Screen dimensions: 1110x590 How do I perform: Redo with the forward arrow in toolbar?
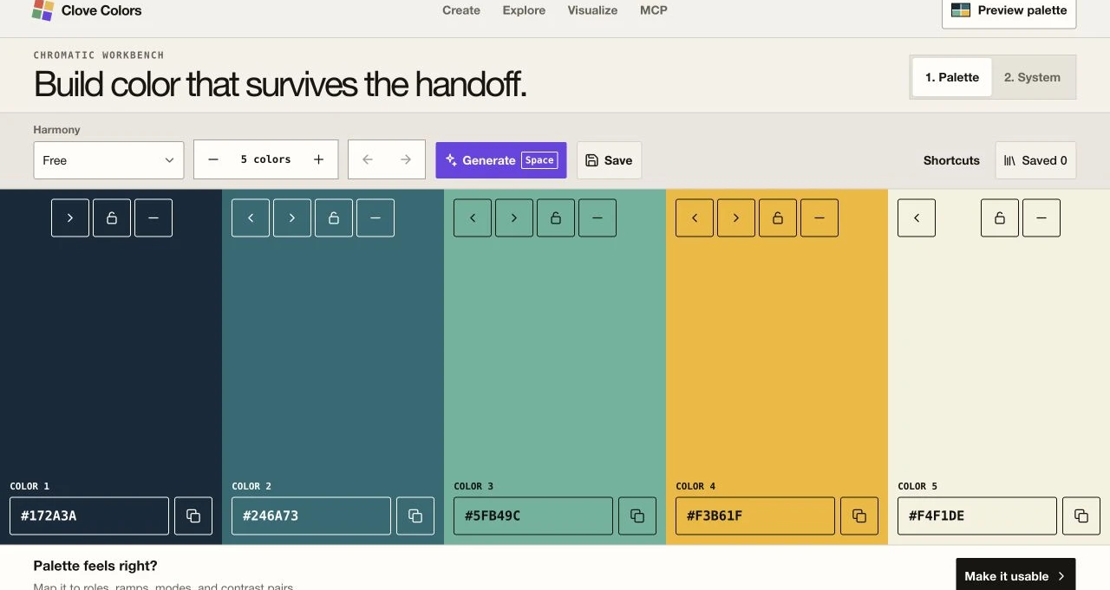tap(405, 159)
